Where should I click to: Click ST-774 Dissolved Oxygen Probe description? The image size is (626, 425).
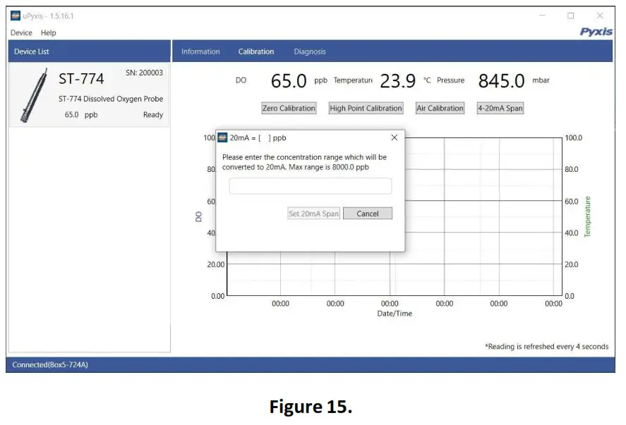tap(111, 99)
